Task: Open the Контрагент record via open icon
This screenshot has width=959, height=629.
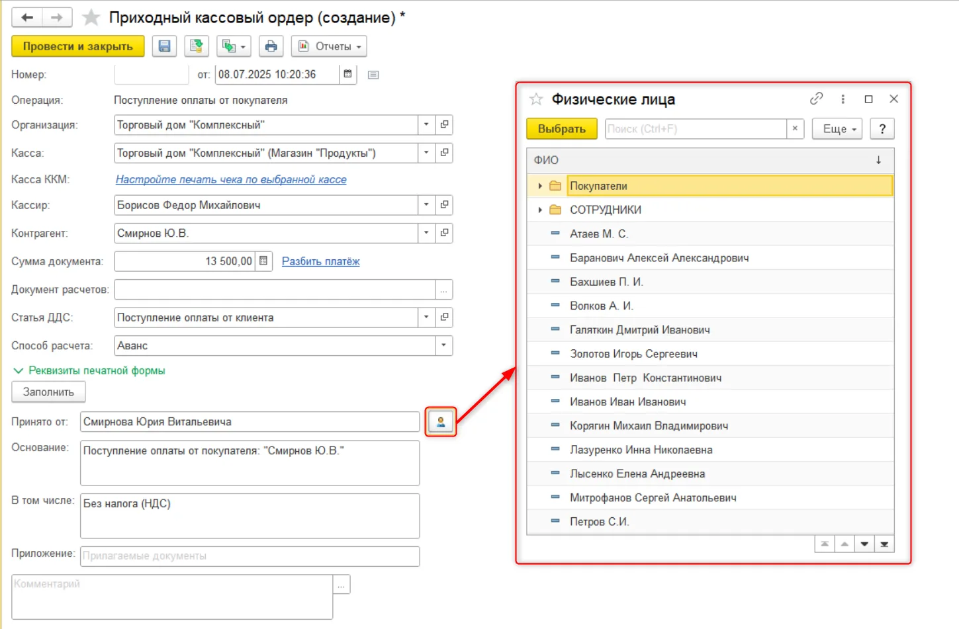Action: (445, 233)
